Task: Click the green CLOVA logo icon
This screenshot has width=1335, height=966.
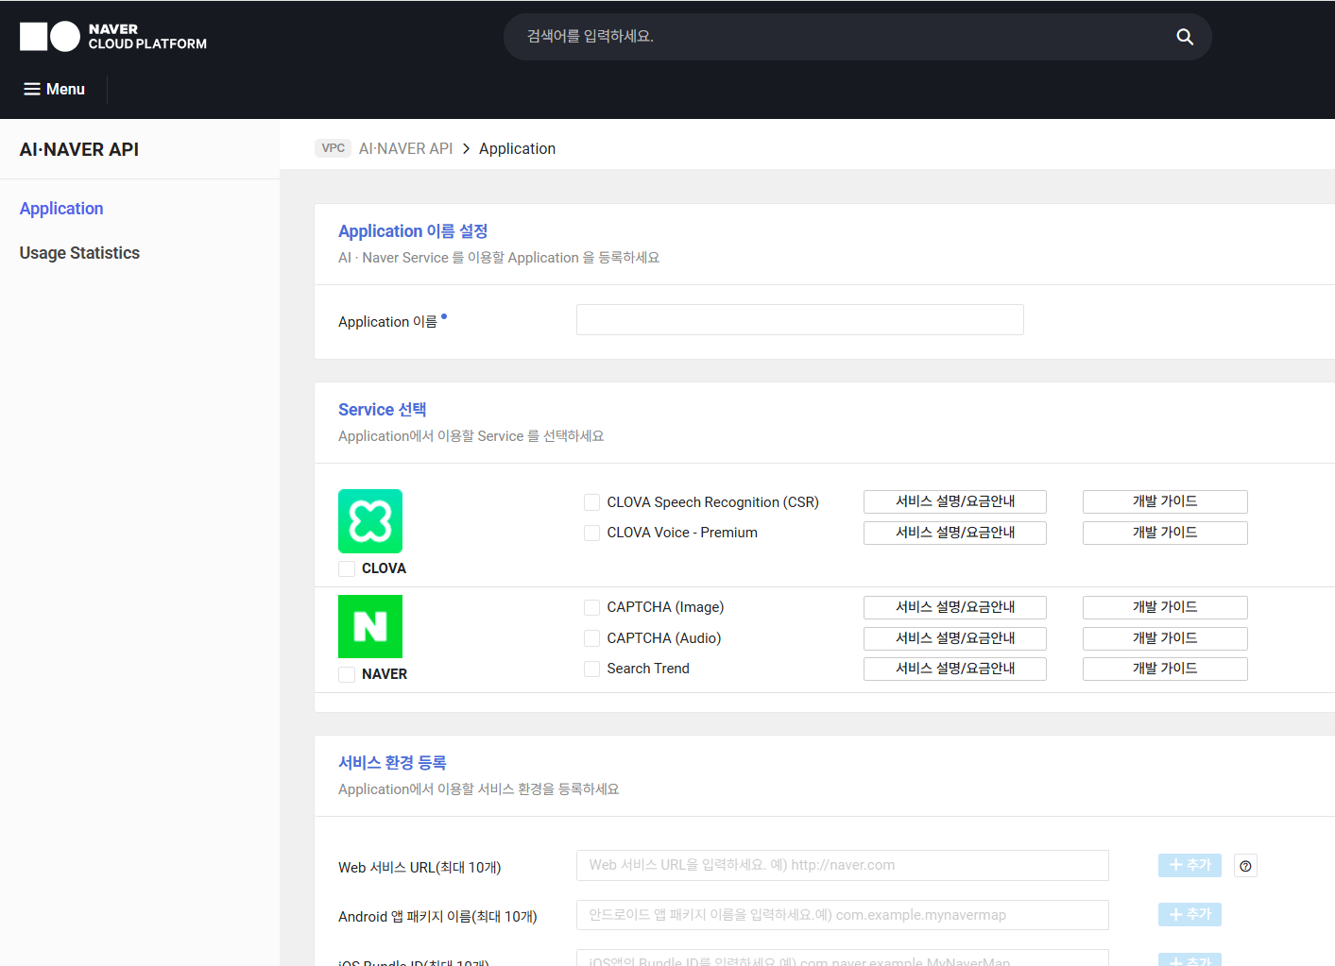Action: (x=370, y=521)
